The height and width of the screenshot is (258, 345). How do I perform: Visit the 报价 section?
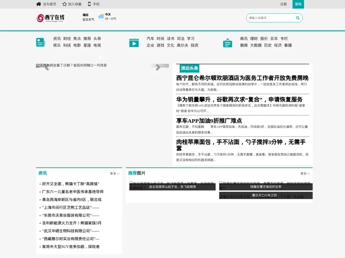(x=264, y=39)
